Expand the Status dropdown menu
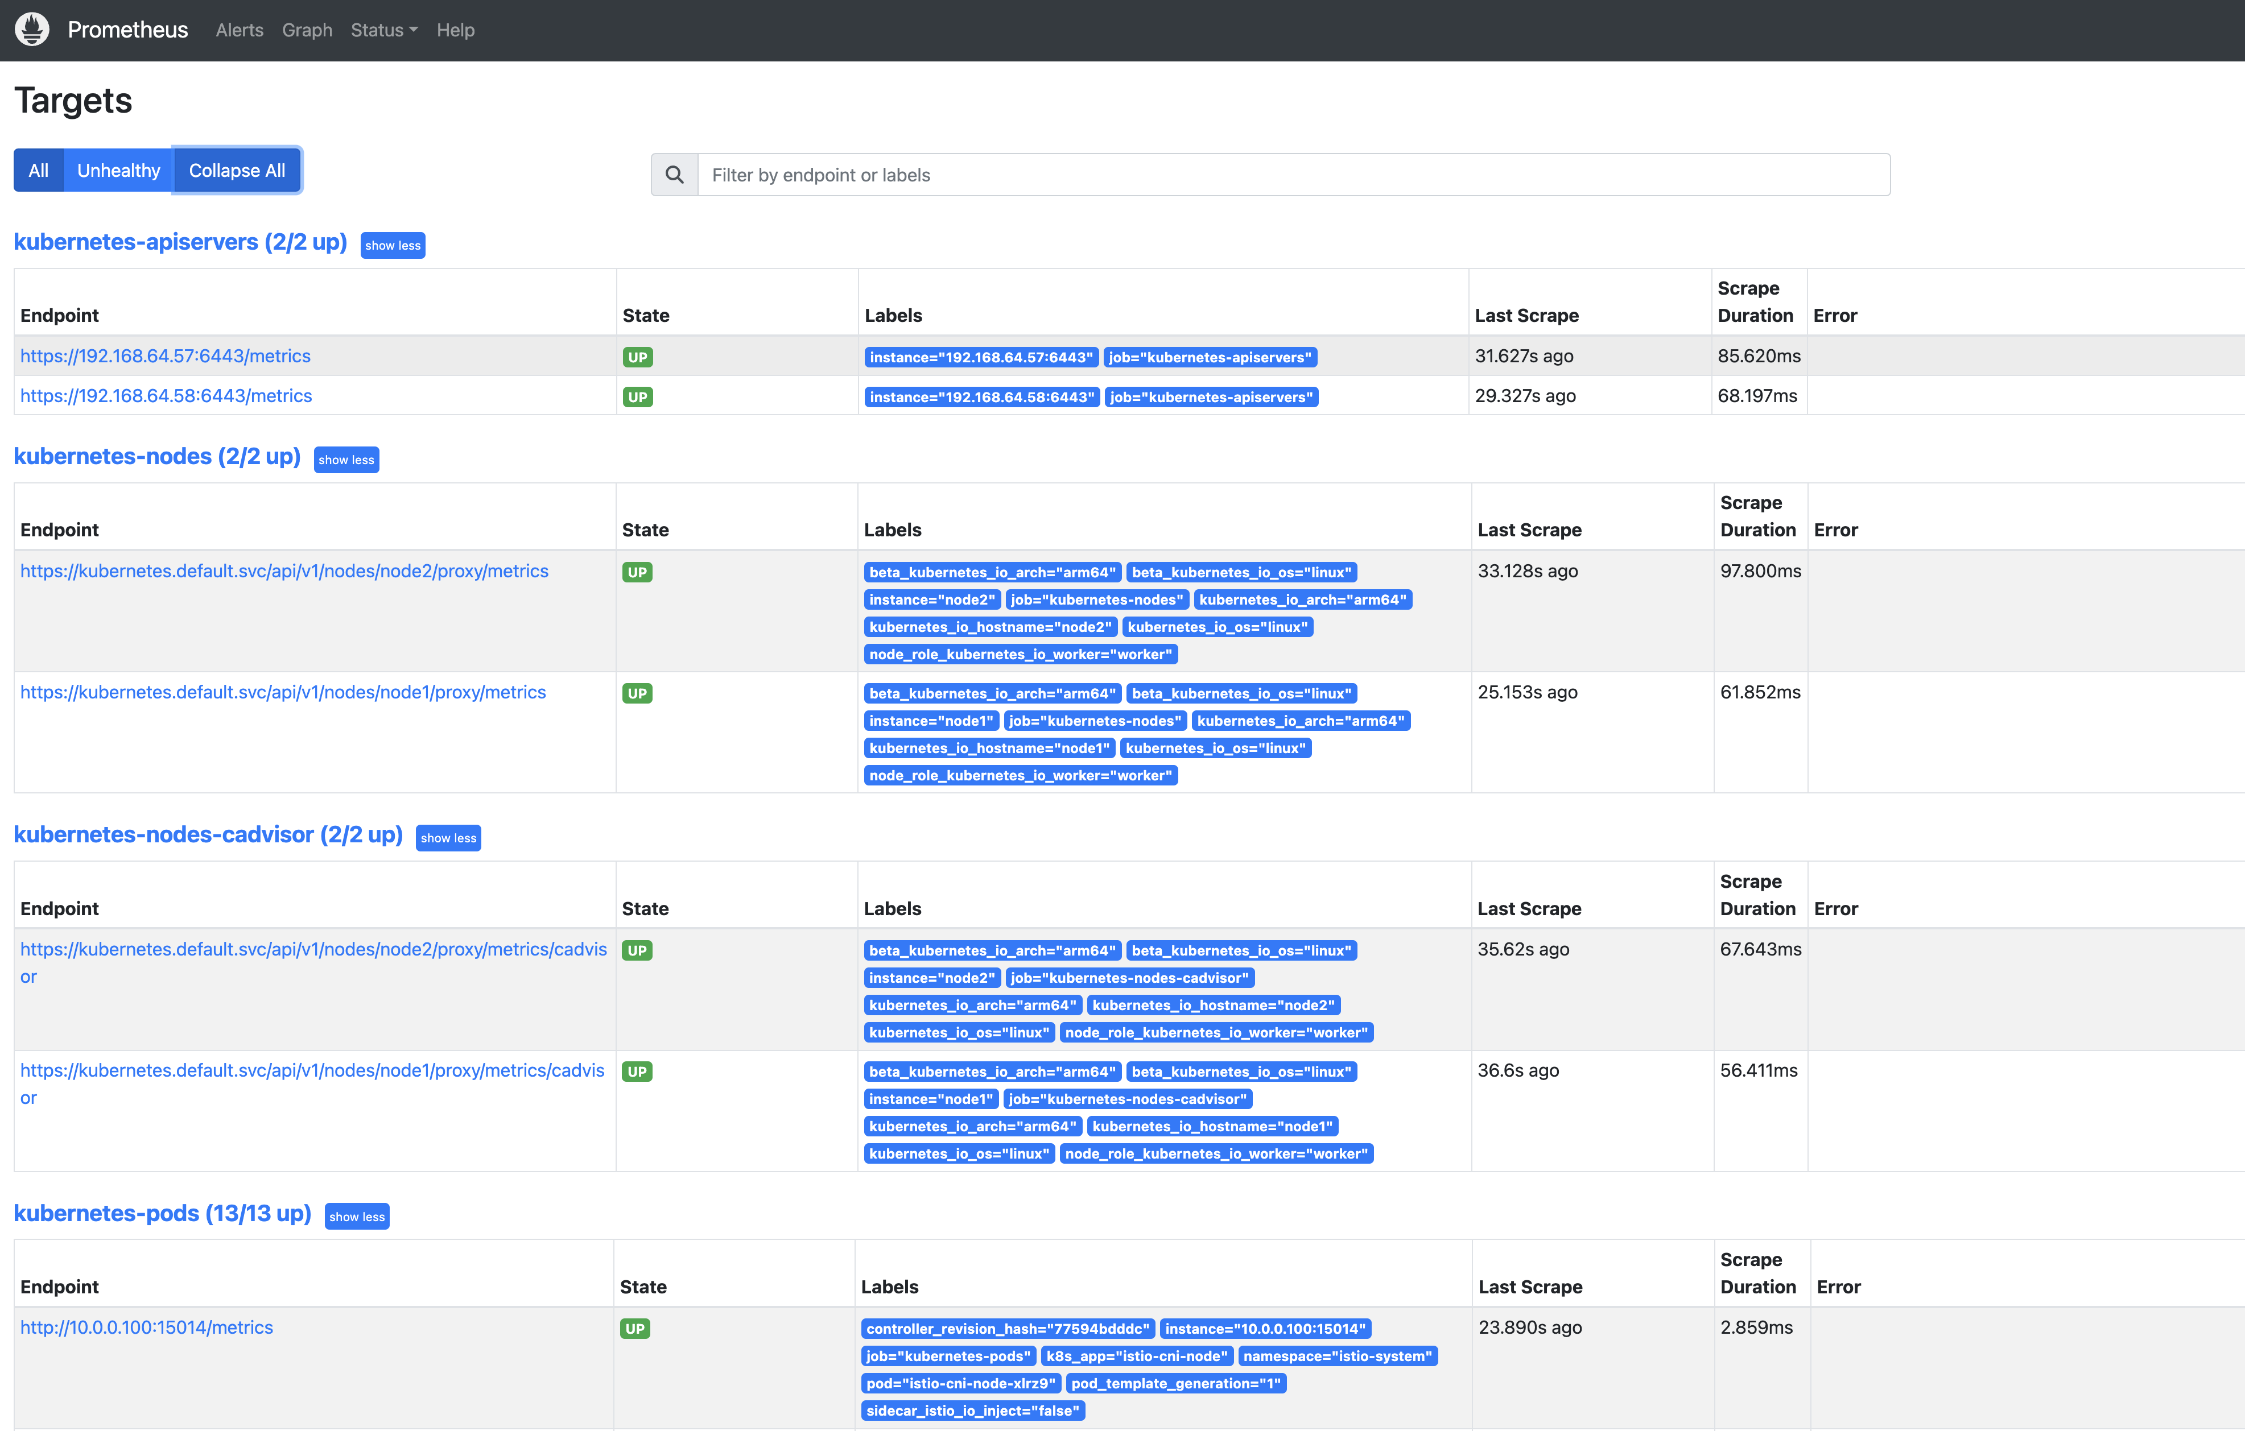The width and height of the screenshot is (2245, 1431). [384, 30]
